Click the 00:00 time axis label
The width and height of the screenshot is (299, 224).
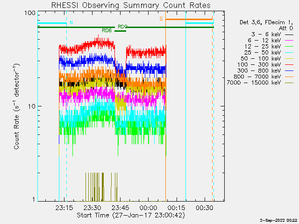(x=148, y=208)
